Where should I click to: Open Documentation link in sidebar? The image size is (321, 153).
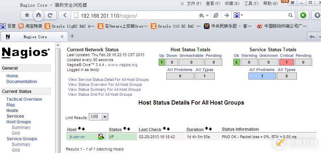click(x=22, y=82)
